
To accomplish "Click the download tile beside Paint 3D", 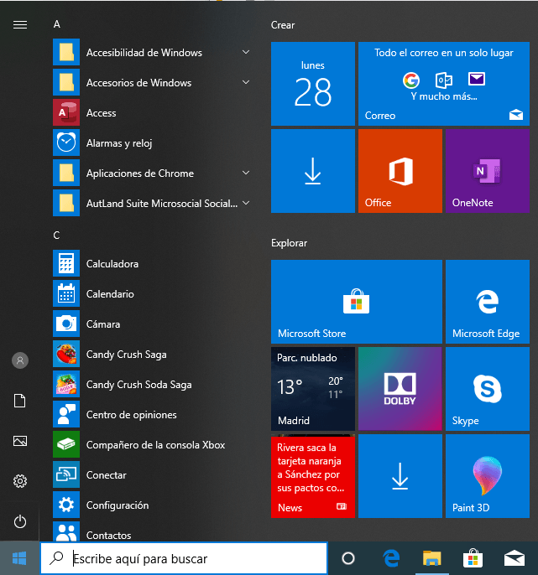I will (x=400, y=476).
